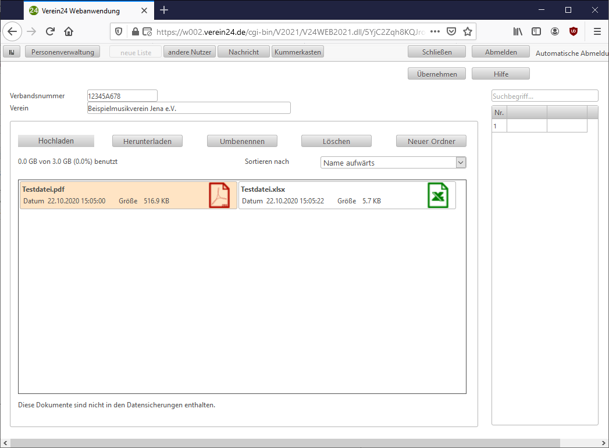Click the PDF icon of Testdatei.pdf

[x=219, y=195]
